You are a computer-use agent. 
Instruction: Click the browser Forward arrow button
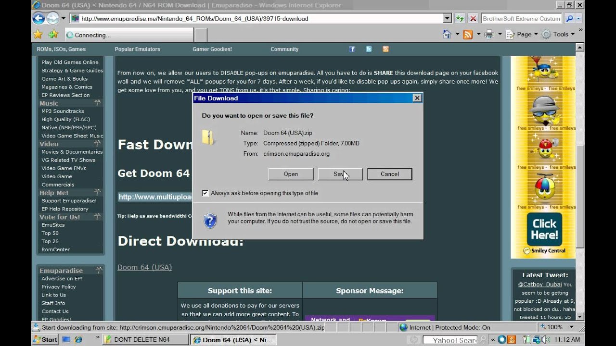point(52,18)
